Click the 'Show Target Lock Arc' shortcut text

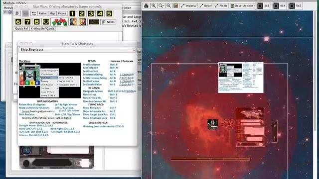click(x=95, y=114)
